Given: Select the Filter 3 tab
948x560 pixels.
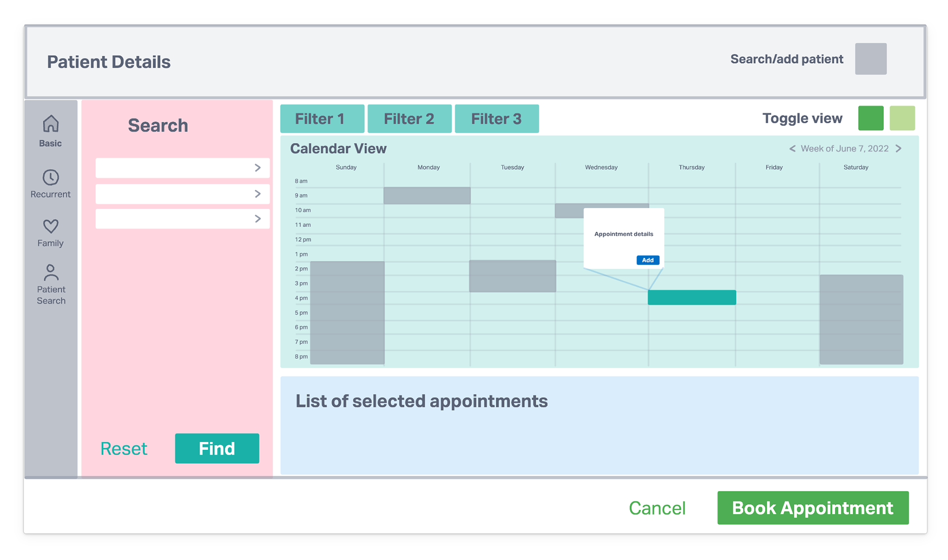Looking at the screenshot, I should coord(497,119).
